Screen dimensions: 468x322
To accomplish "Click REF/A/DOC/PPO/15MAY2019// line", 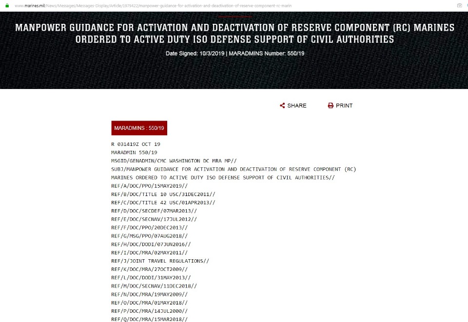I will pyautogui.click(x=150, y=186).
